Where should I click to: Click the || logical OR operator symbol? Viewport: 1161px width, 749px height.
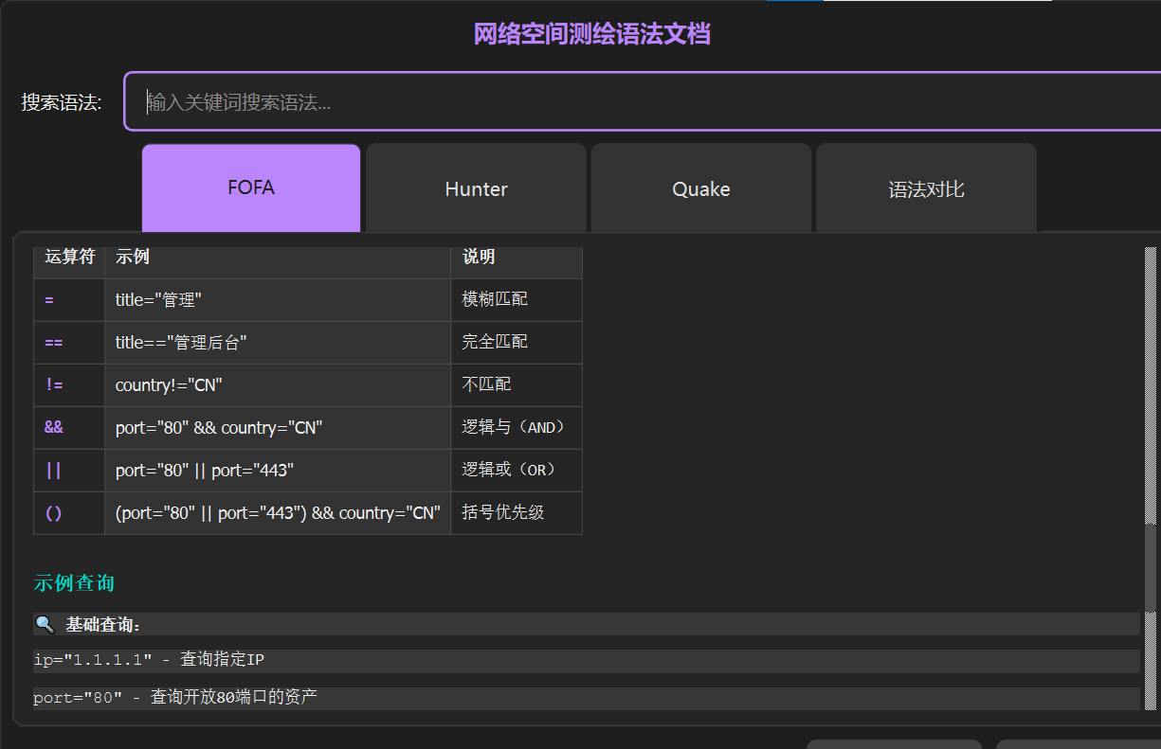(53, 471)
